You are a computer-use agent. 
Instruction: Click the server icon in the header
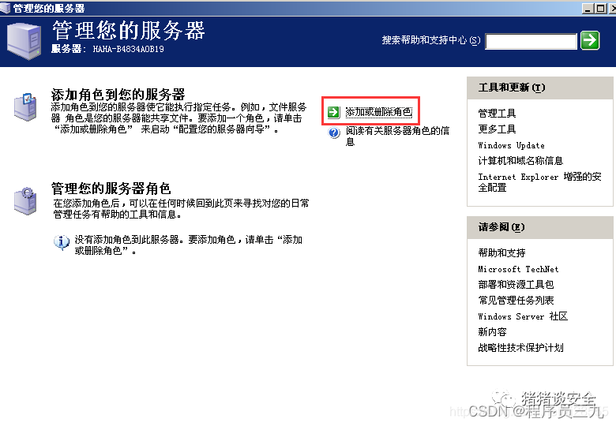(24, 40)
